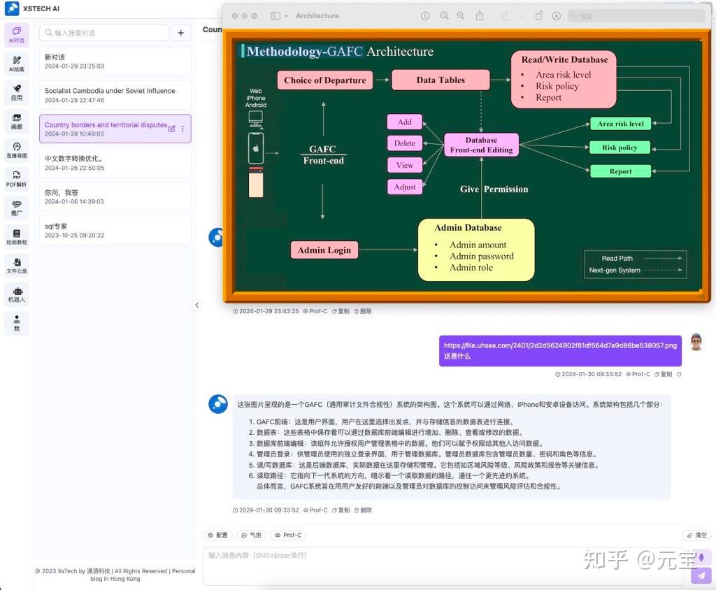
Task: Open the markup pencil tool in image viewer
Action: point(505,15)
